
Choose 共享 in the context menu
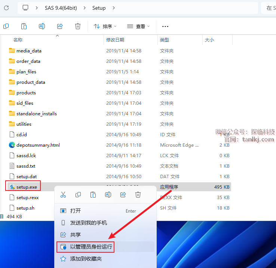coord(105,235)
